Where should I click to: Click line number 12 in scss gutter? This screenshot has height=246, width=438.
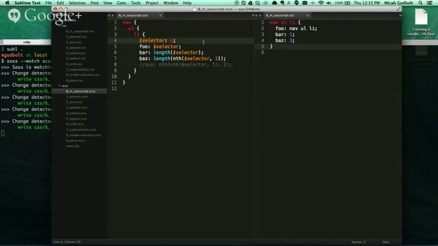pyautogui.click(x=114, y=88)
